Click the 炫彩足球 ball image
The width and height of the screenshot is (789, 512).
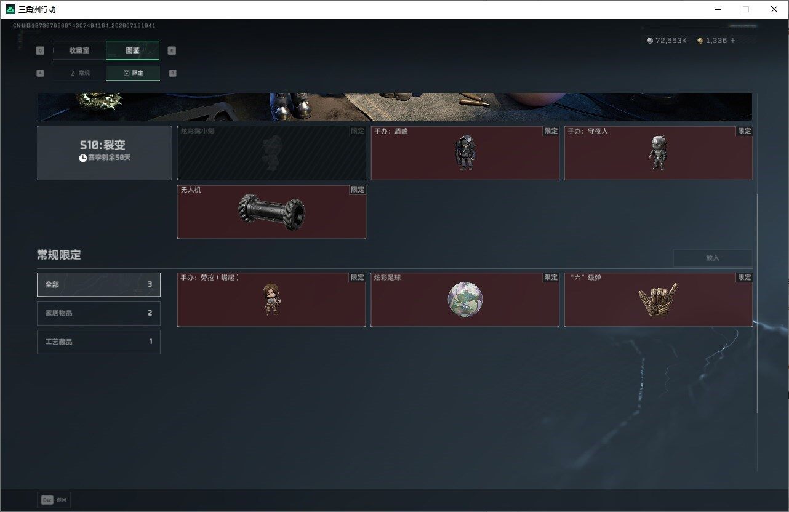pyautogui.click(x=465, y=300)
